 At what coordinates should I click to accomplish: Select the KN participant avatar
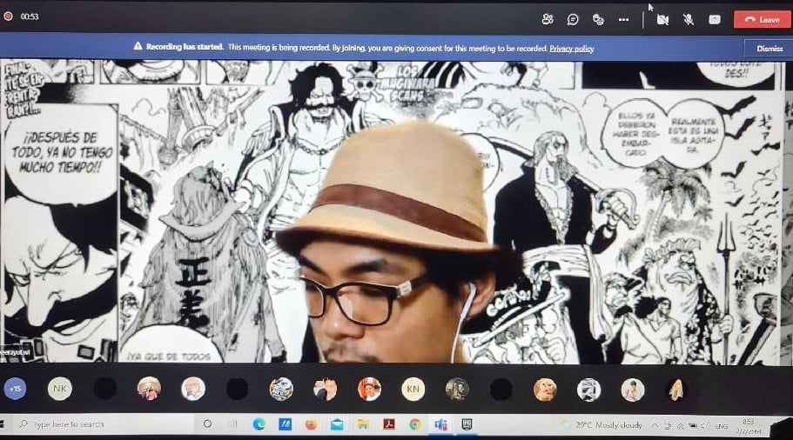point(413,389)
